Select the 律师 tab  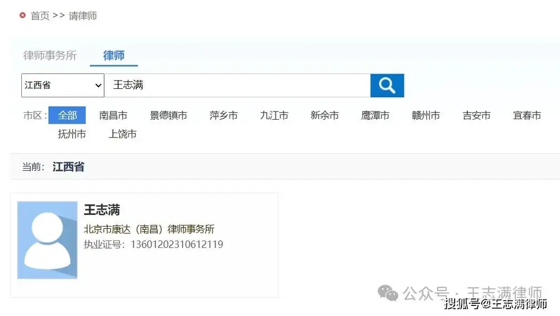click(x=114, y=55)
